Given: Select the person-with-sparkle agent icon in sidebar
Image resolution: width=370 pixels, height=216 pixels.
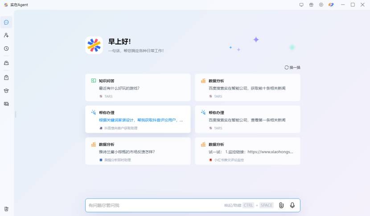Looking at the screenshot, I should tap(6, 35).
